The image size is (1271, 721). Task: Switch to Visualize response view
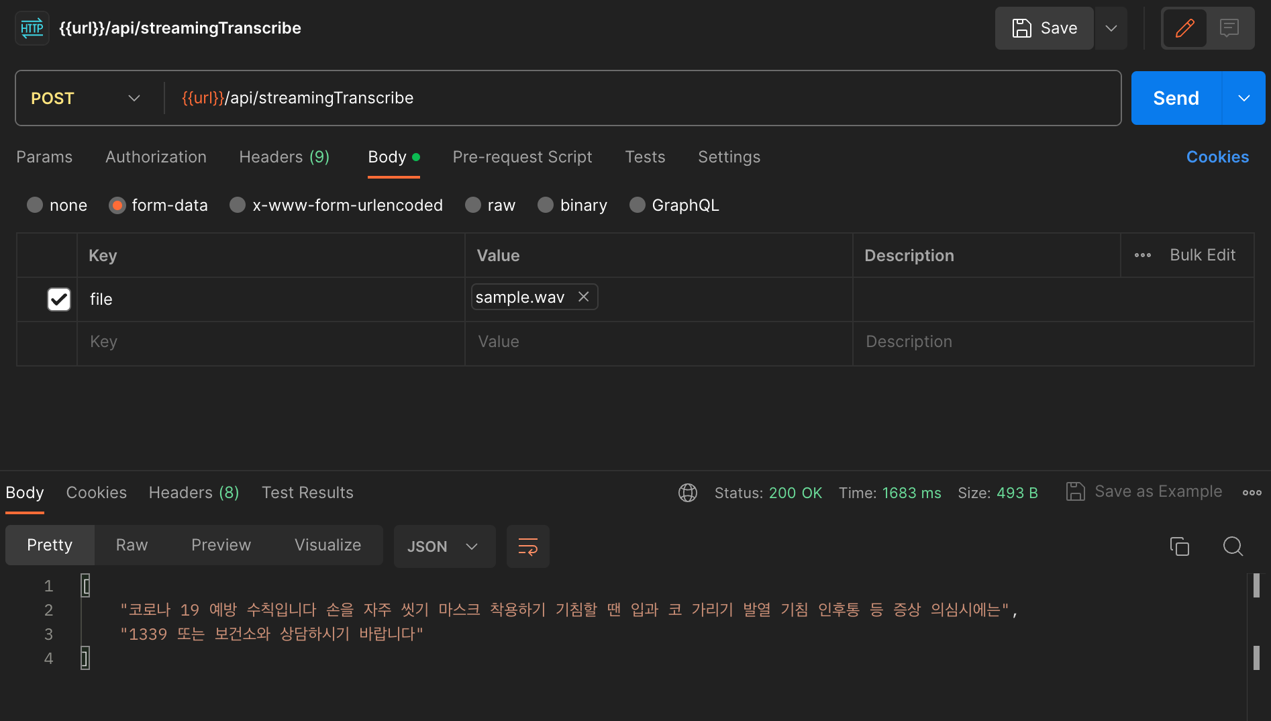327,545
